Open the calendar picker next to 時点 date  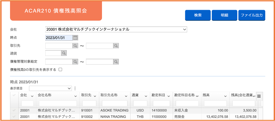[75, 38]
